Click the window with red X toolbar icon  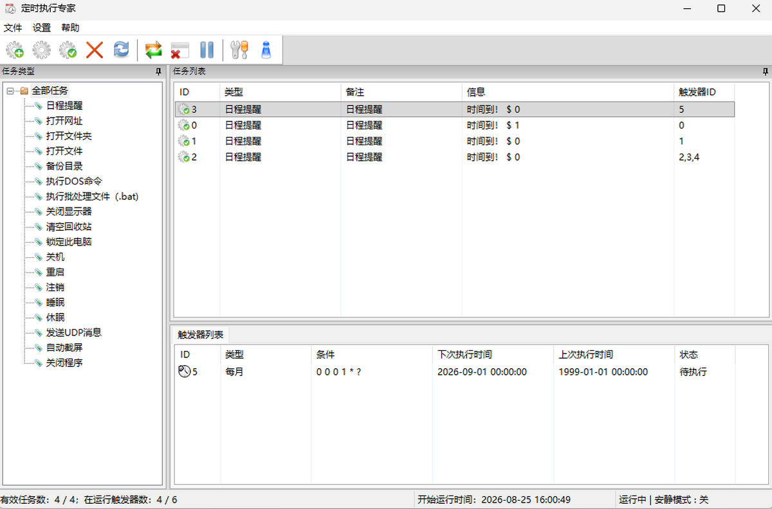coord(179,50)
